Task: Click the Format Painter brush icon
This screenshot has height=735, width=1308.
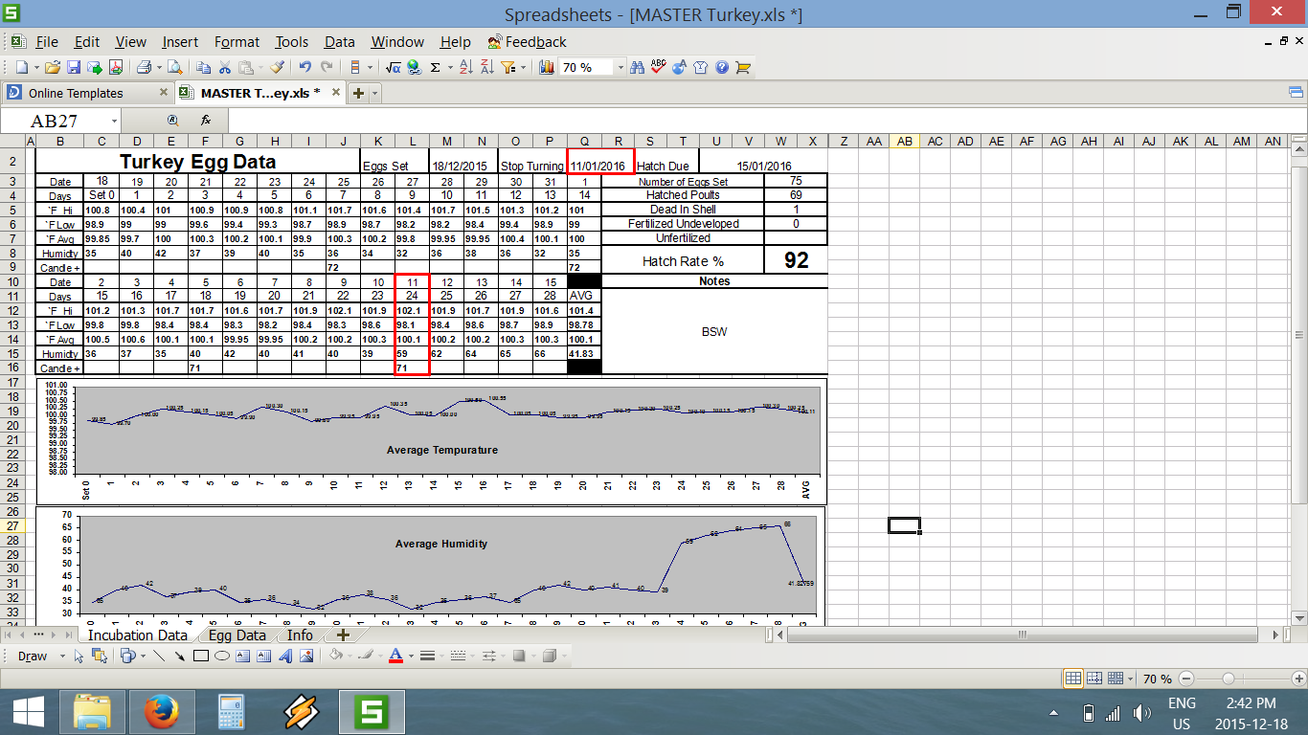Action: (277, 67)
